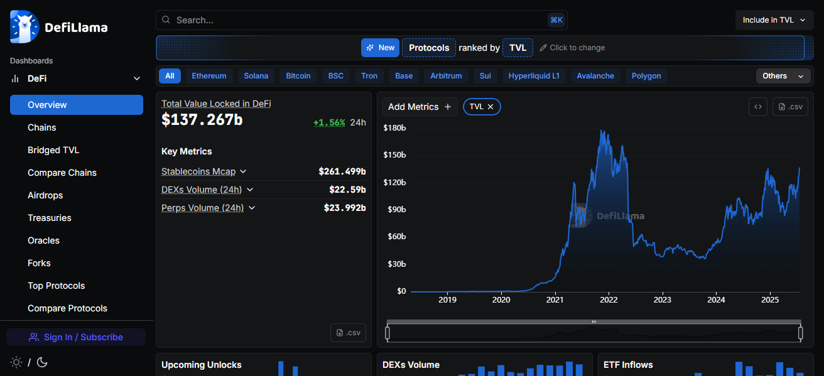
Task: Click the top center grip of the range slider
Action: coord(594,322)
